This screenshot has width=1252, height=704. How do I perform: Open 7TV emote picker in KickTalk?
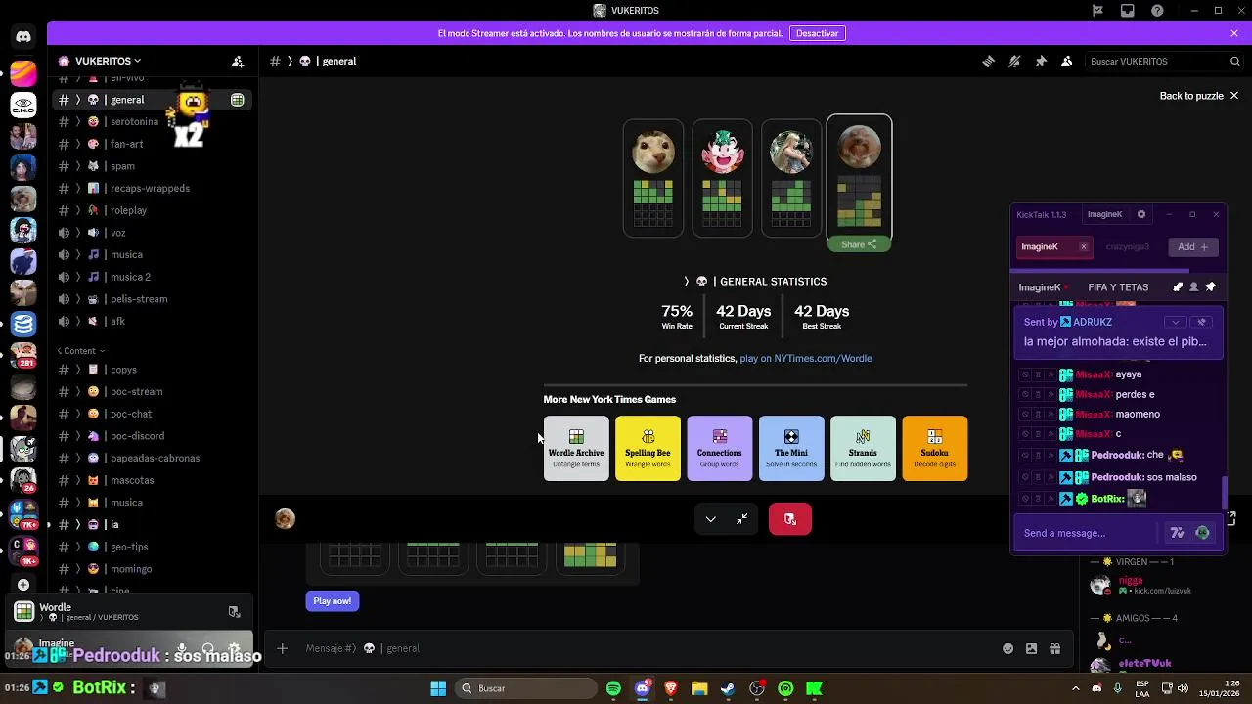(x=1177, y=533)
